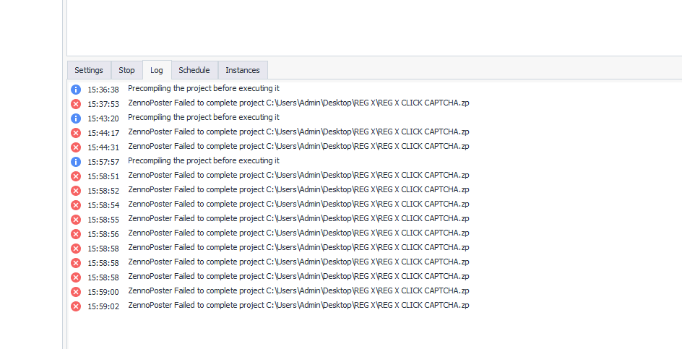Select timestamp 15:58:51 in the log
The height and width of the screenshot is (349, 682).
pyautogui.click(x=103, y=176)
